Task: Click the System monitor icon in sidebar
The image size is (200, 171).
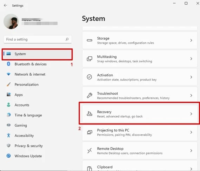Action: (x=9, y=54)
